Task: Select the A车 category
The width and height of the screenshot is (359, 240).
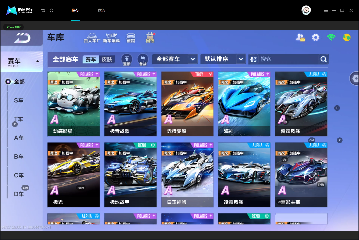Action: (19, 138)
